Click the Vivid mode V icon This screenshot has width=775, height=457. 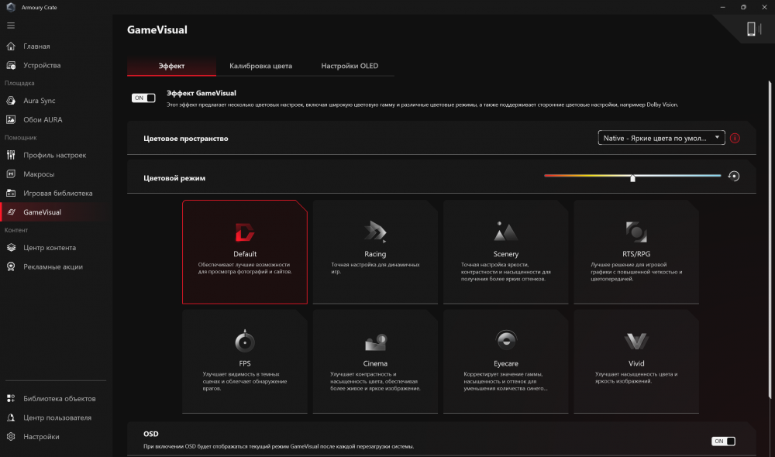[x=636, y=341]
